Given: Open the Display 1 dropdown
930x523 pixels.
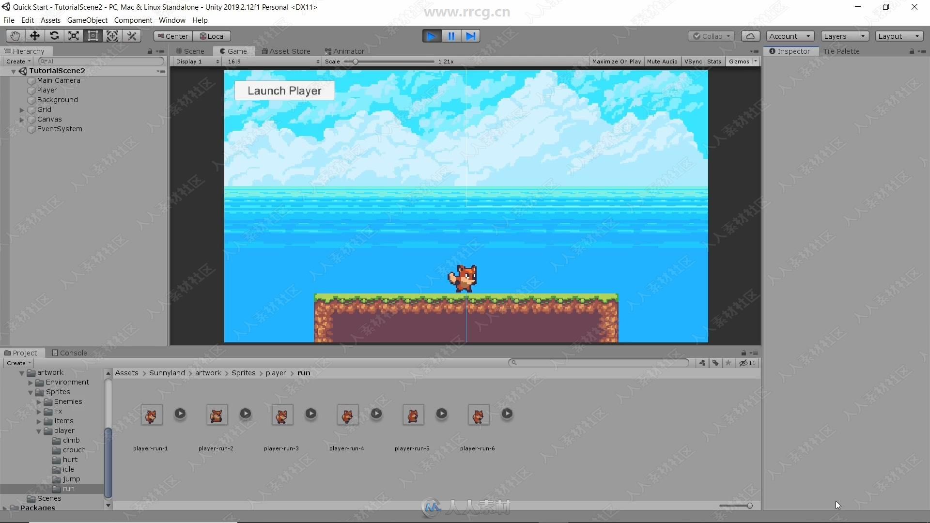Looking at the screenshot, I should (198, 62).
